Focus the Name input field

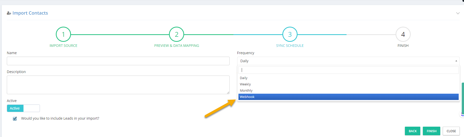118,61
